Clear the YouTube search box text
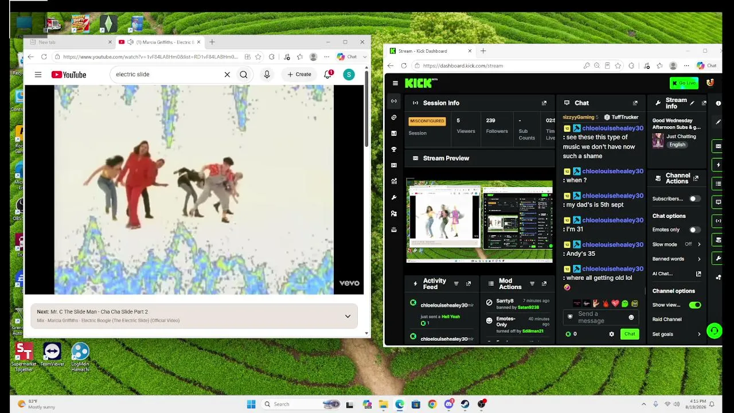The image size is (734, 413). (227, 75)
